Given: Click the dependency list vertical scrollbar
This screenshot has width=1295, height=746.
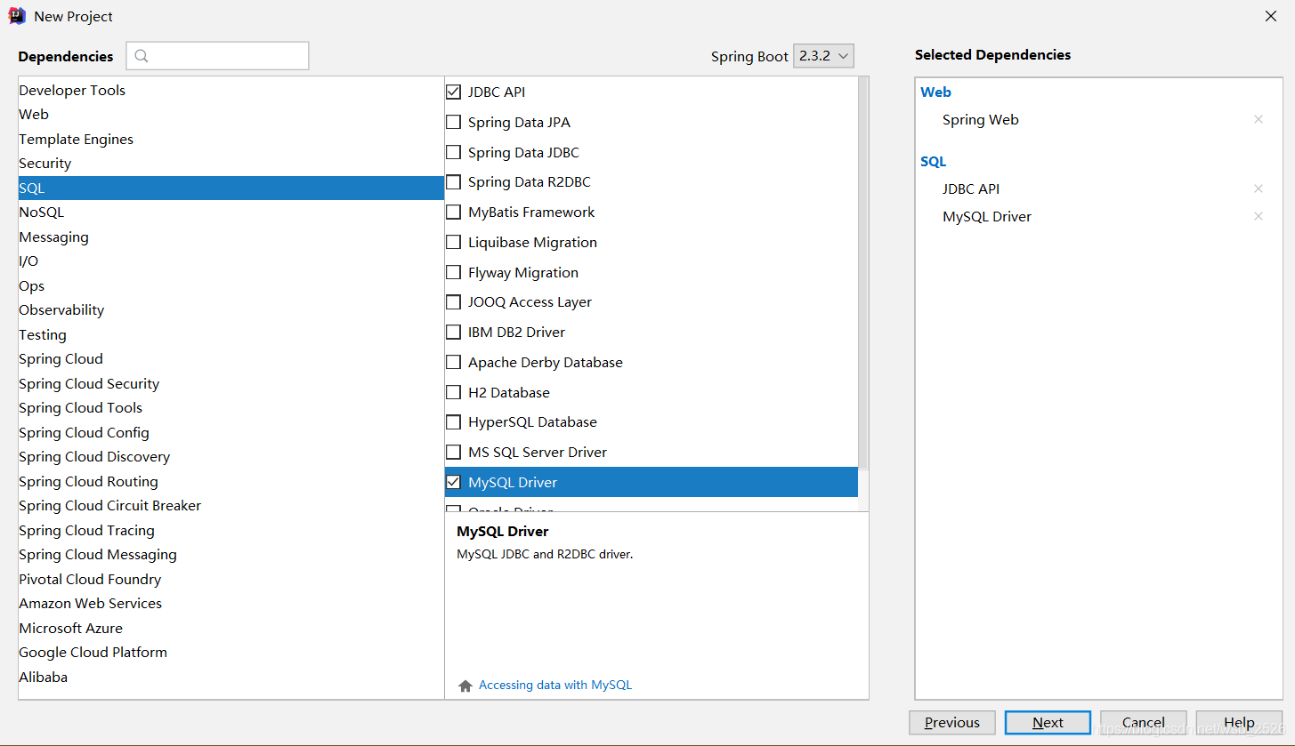Looking at the screenshot, I should click(x=862, y=274).
